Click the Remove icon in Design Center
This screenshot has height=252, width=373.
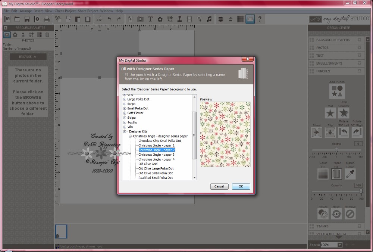point(350,214)
